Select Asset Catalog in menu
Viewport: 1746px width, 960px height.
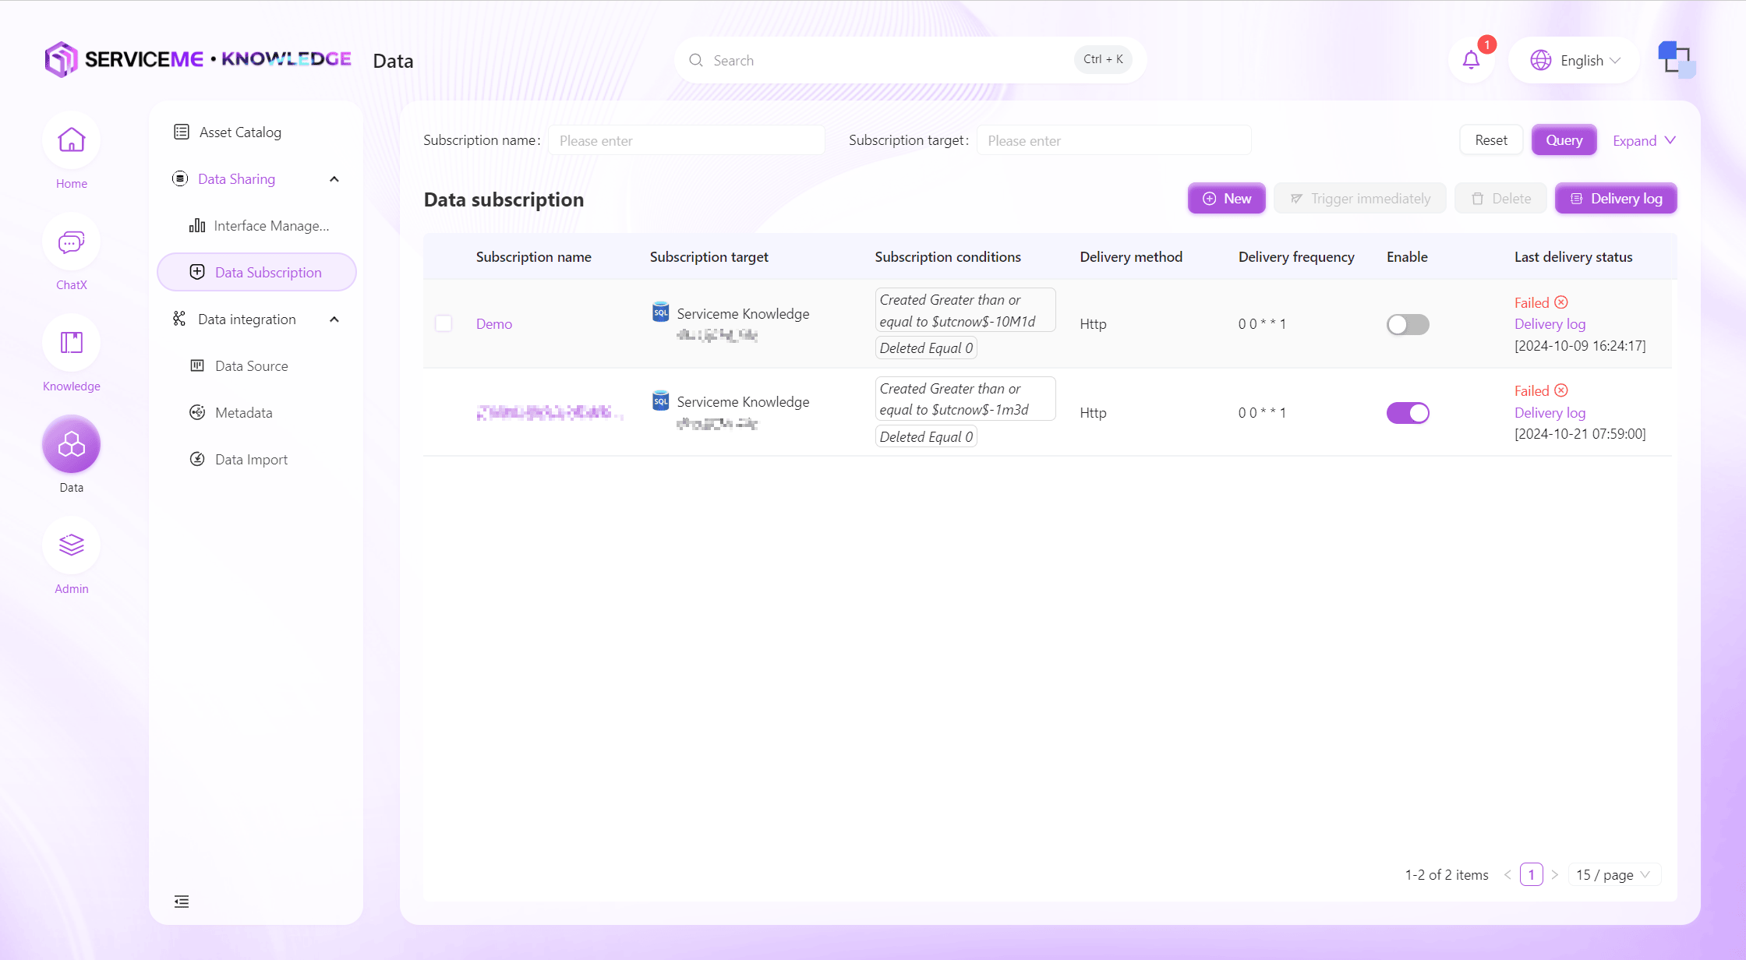click(240, 132)
